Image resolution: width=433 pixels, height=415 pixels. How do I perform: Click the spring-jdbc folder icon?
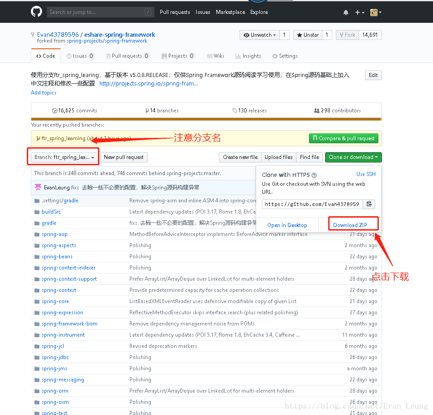click(37, 358)
